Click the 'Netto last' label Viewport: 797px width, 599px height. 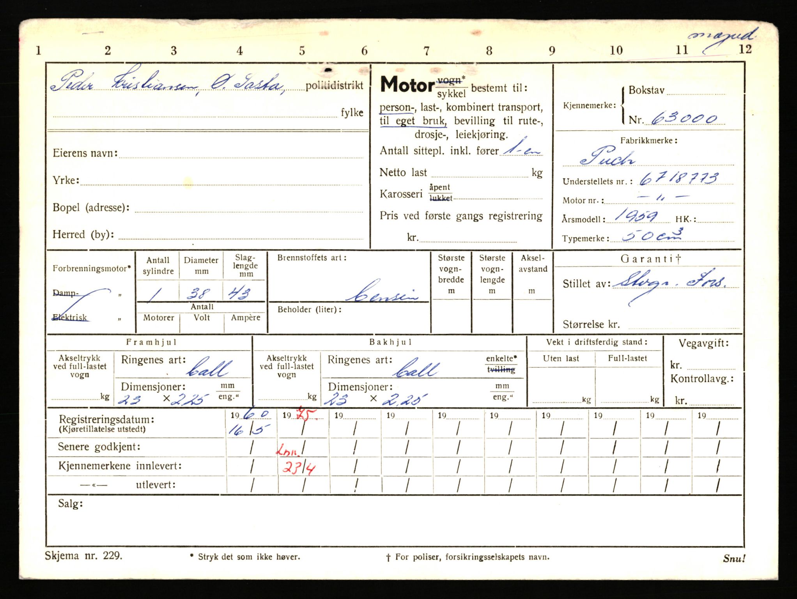coord(403,172)
